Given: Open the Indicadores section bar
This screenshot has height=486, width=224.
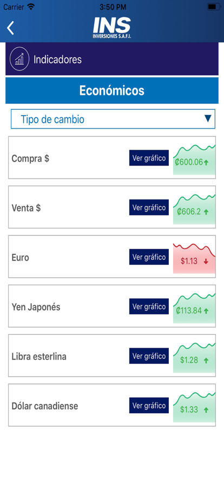Looking at the screenshot, I should [112, 59].
